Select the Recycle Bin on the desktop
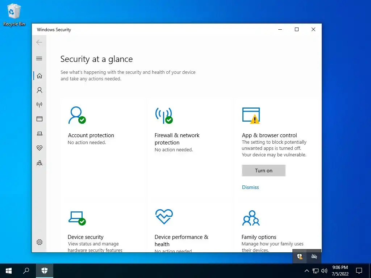Screen dimensions: 371x278 point(14,14)
